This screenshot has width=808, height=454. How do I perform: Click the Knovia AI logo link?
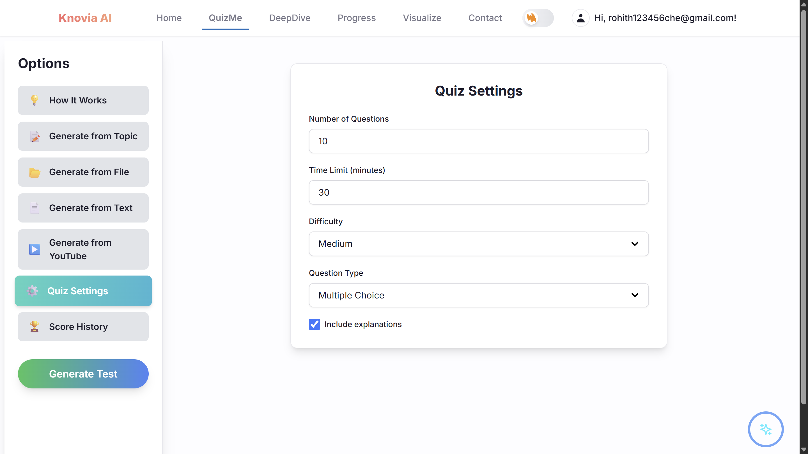pyautogui.click(x=85, y=18)
